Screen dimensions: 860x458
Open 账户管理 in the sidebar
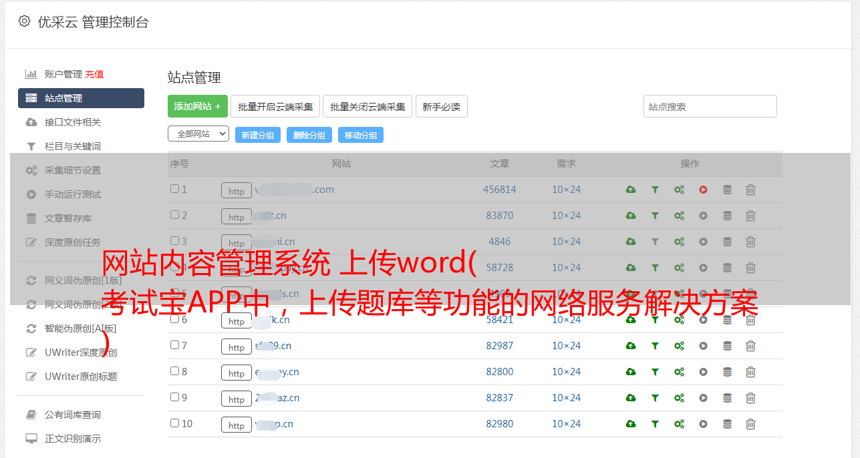[x=63, y=74]
